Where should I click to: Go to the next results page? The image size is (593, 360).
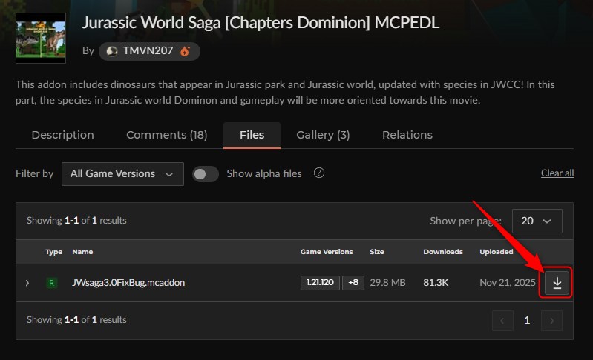(551, 321)
